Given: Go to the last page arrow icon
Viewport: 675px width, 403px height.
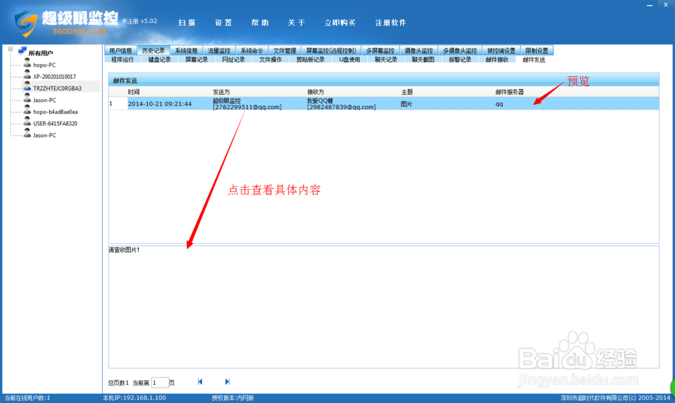Looking at the screenshot, I should (227, 382).
